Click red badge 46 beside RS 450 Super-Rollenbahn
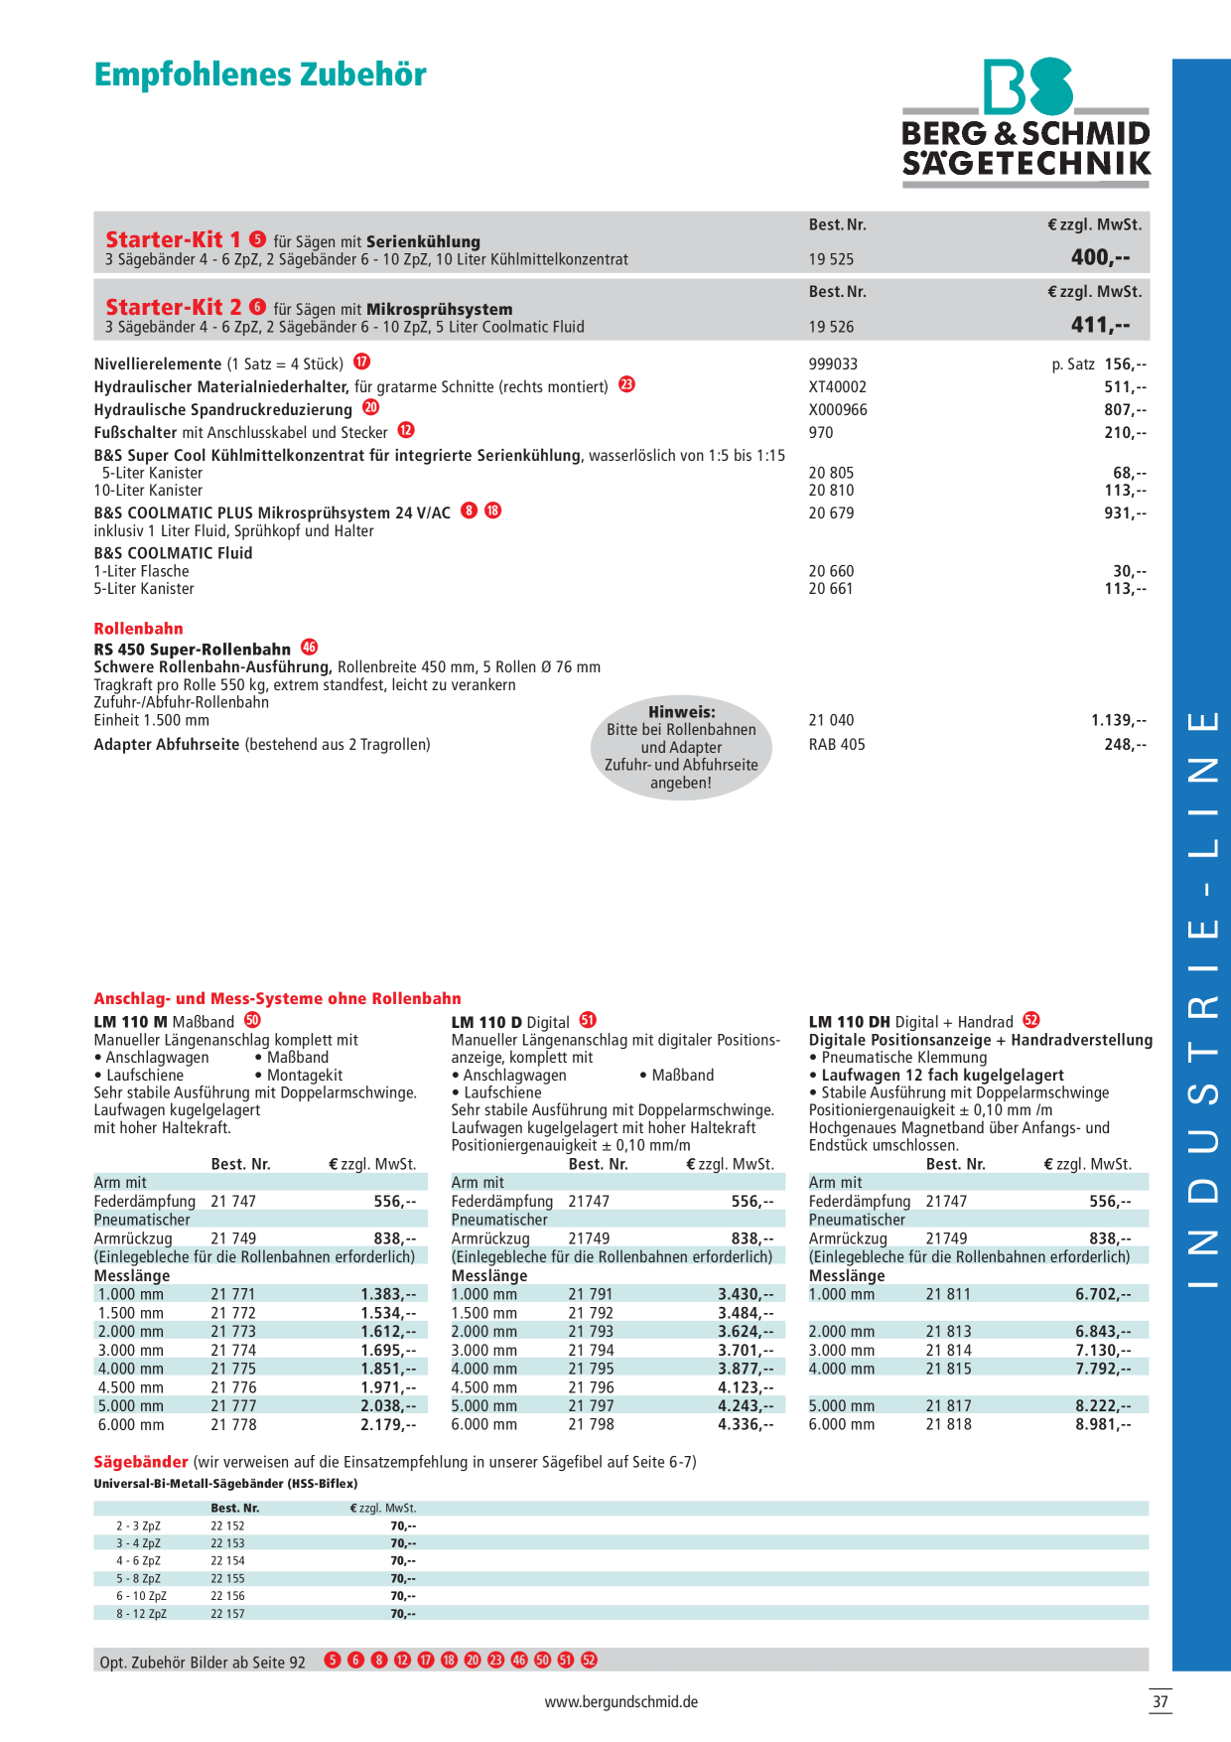1231x1742 pixels. 310,647
